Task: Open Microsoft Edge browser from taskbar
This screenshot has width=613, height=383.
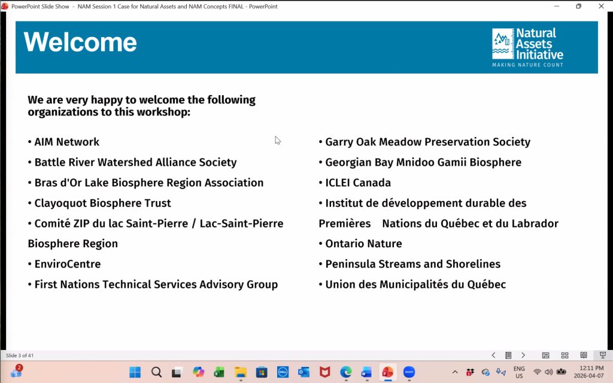Action: pos(345,372)
